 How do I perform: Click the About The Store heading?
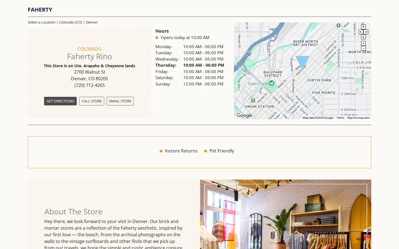(x=73, y=212)
